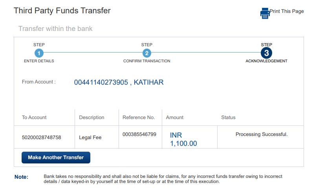Open the Print This Page link
Image resolution: width=313 pixels, height=194 pixels.
coord(287,11)
